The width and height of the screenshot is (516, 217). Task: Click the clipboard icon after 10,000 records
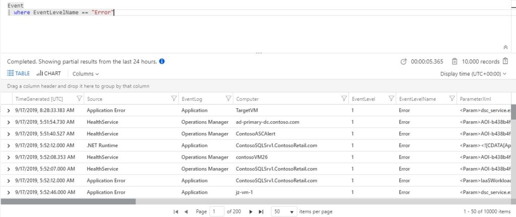pos(505,61)
